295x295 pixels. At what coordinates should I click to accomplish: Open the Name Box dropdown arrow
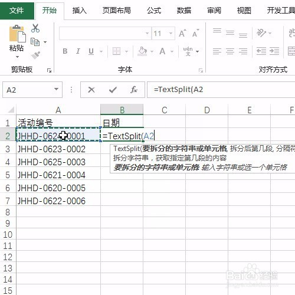tap(56, 89)
